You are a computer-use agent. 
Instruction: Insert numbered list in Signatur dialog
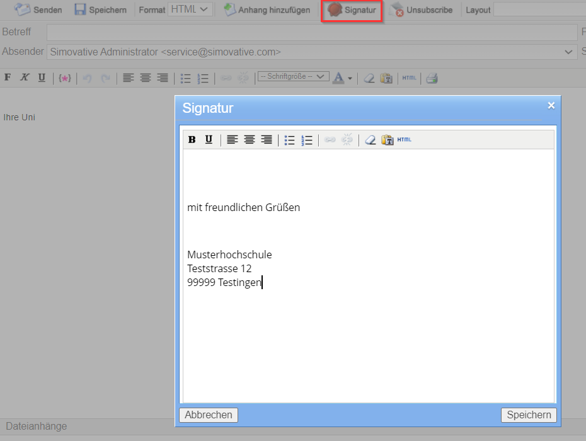pyautogui.click(x=306, y=140)
